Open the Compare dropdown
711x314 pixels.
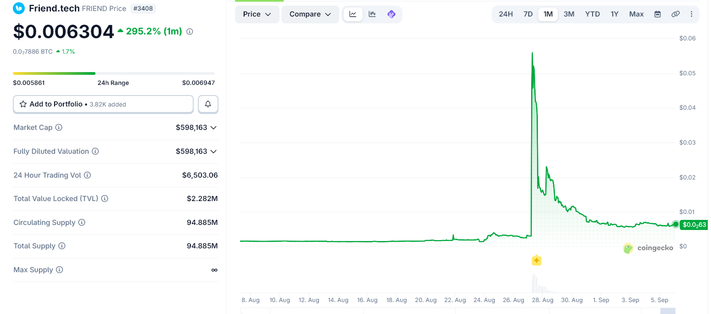(310, 14)
